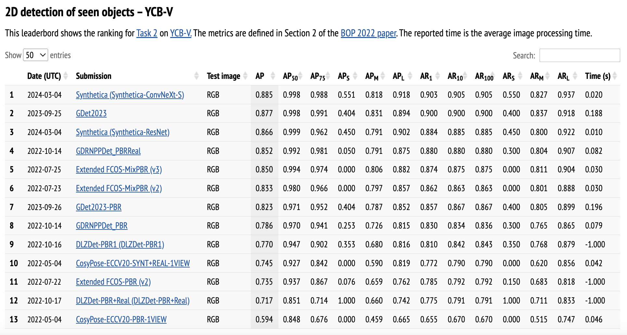Open the GDet2023 submission link
Screen dimensions: 627x335
coord(91,113)
